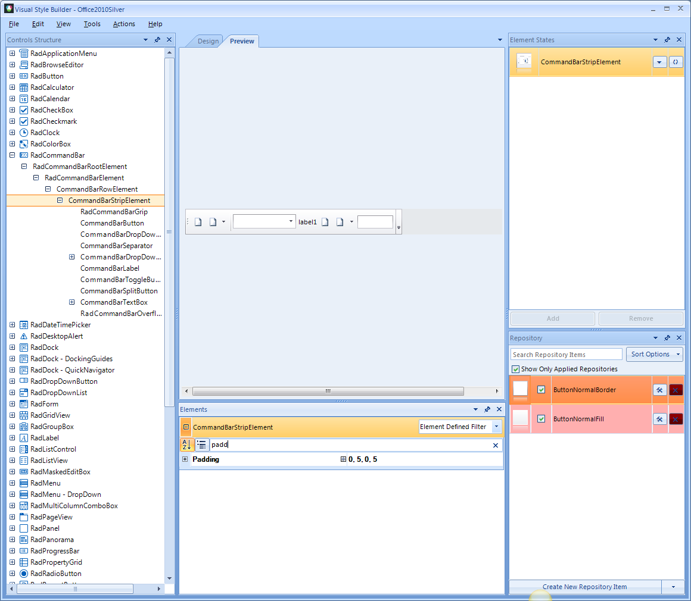The width and height of the screenshot is (691, 601).
Task: Select CommandBarSeparator in the tree
Action: pyautogui.click(x=116, y=246)
